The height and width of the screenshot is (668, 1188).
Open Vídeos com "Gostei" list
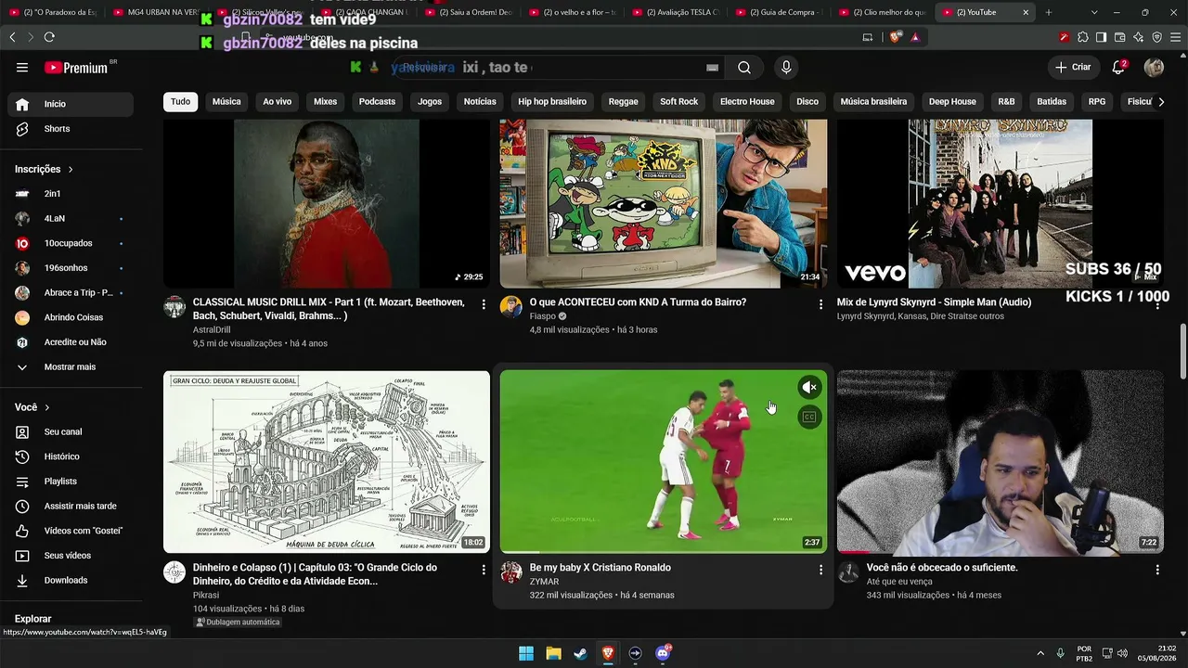tap(71, 531)
